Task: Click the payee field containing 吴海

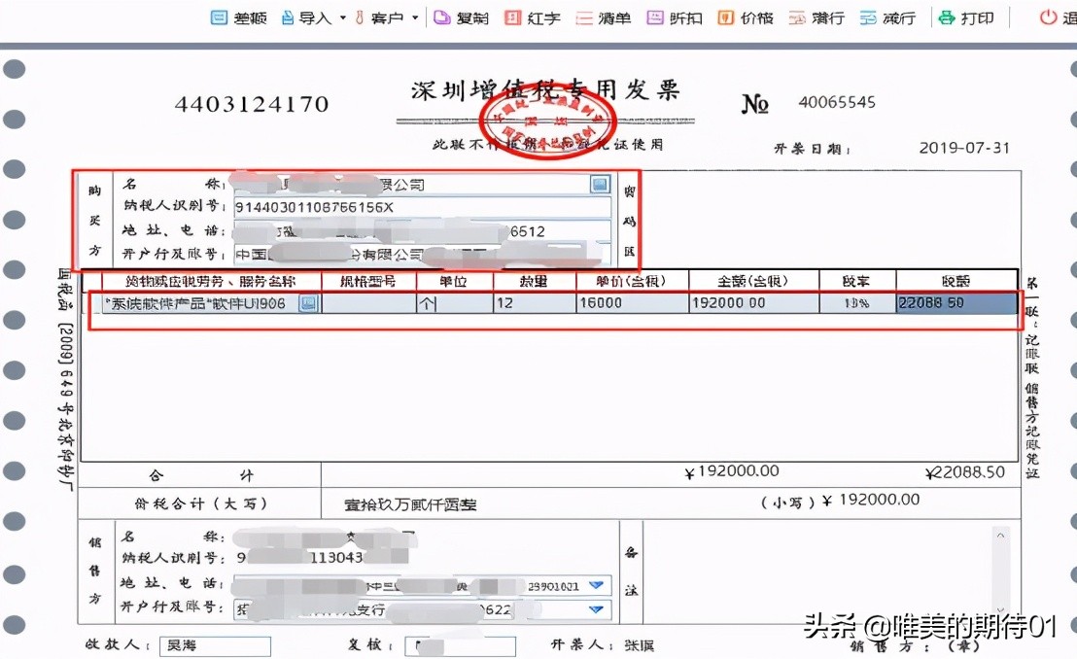Action: coord(216,645)
